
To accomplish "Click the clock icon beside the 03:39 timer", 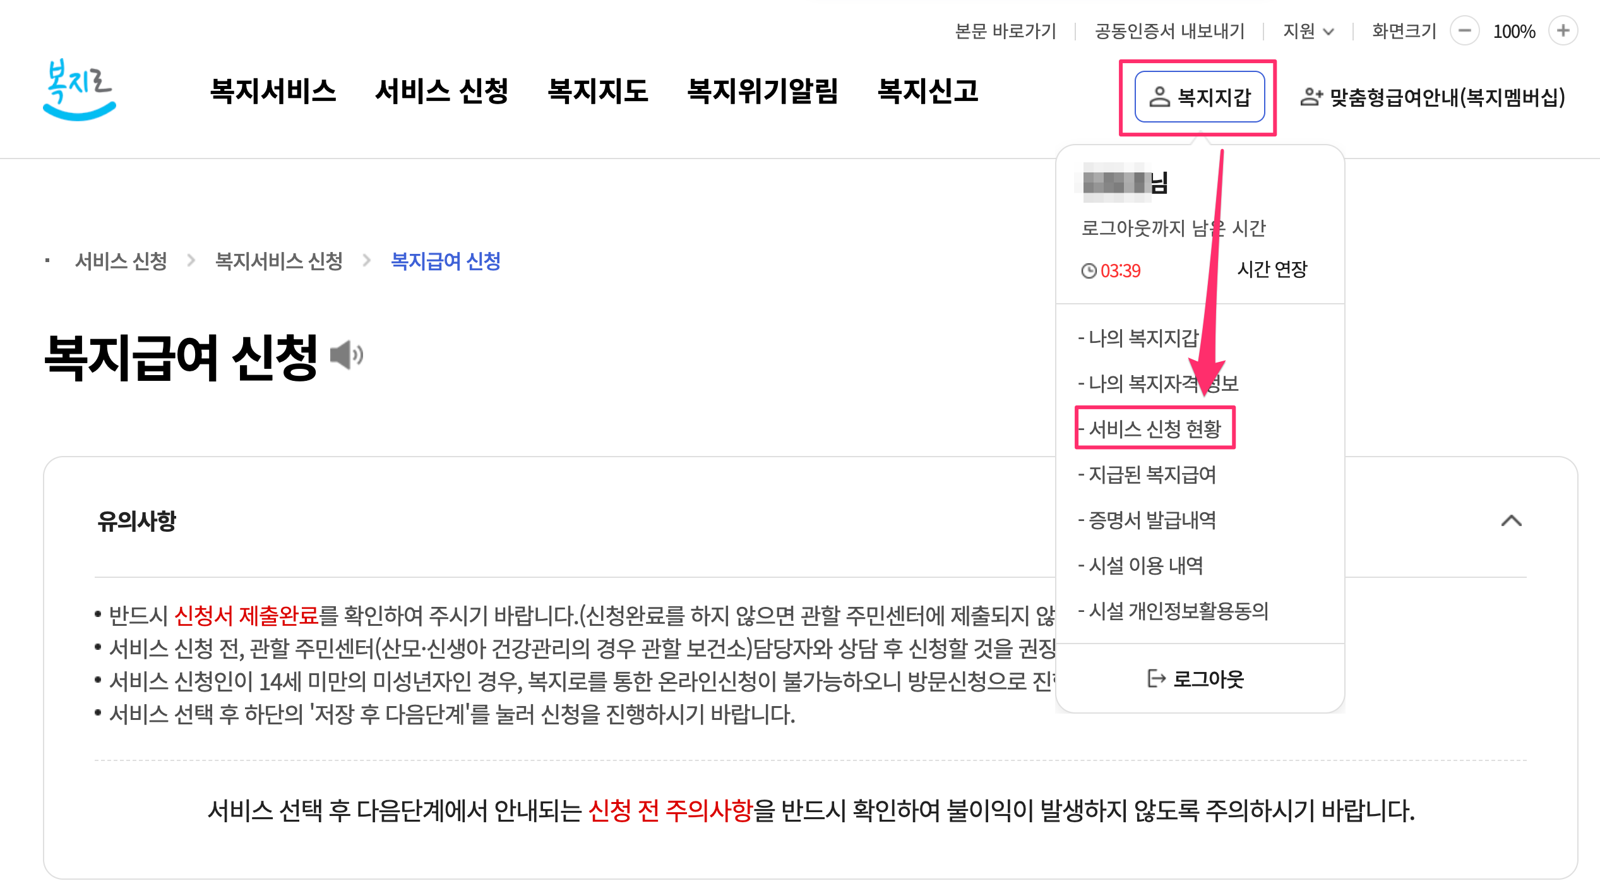I will coord(1089,270).
